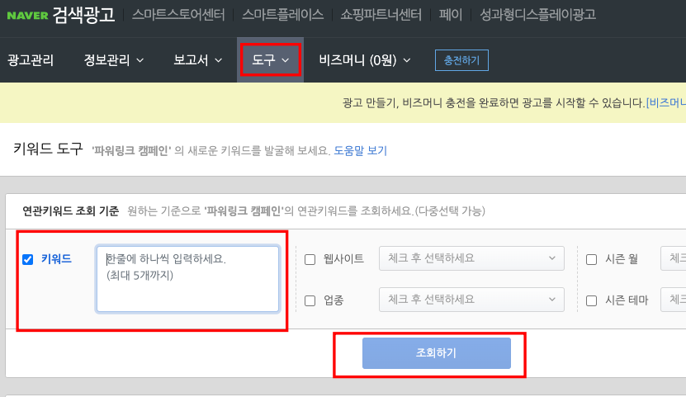
Task: Click into the keyword entry text area
Action: pos(187,279)
